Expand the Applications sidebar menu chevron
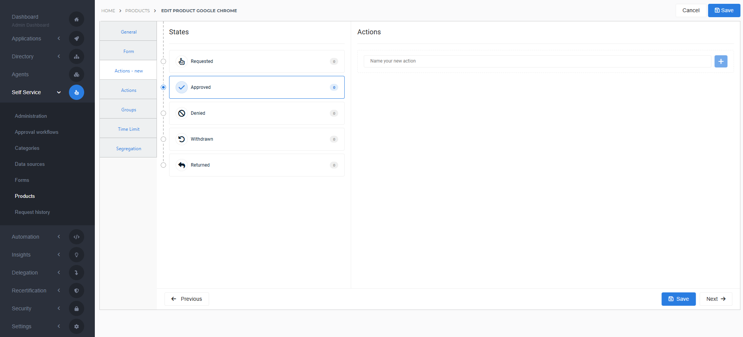 [59, 39]
